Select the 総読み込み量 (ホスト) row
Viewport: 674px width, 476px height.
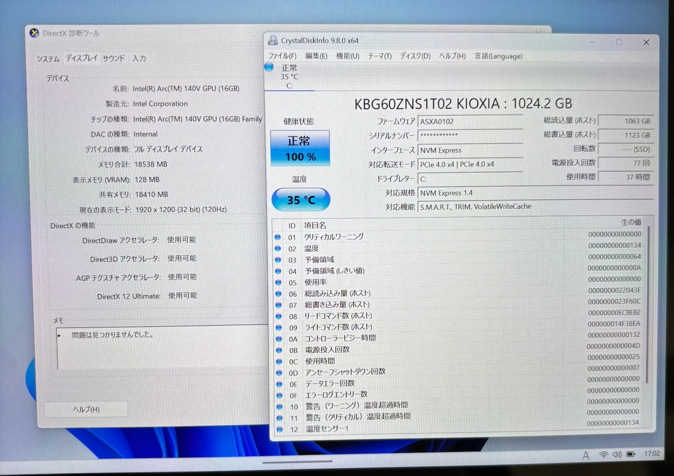[459, 293]
